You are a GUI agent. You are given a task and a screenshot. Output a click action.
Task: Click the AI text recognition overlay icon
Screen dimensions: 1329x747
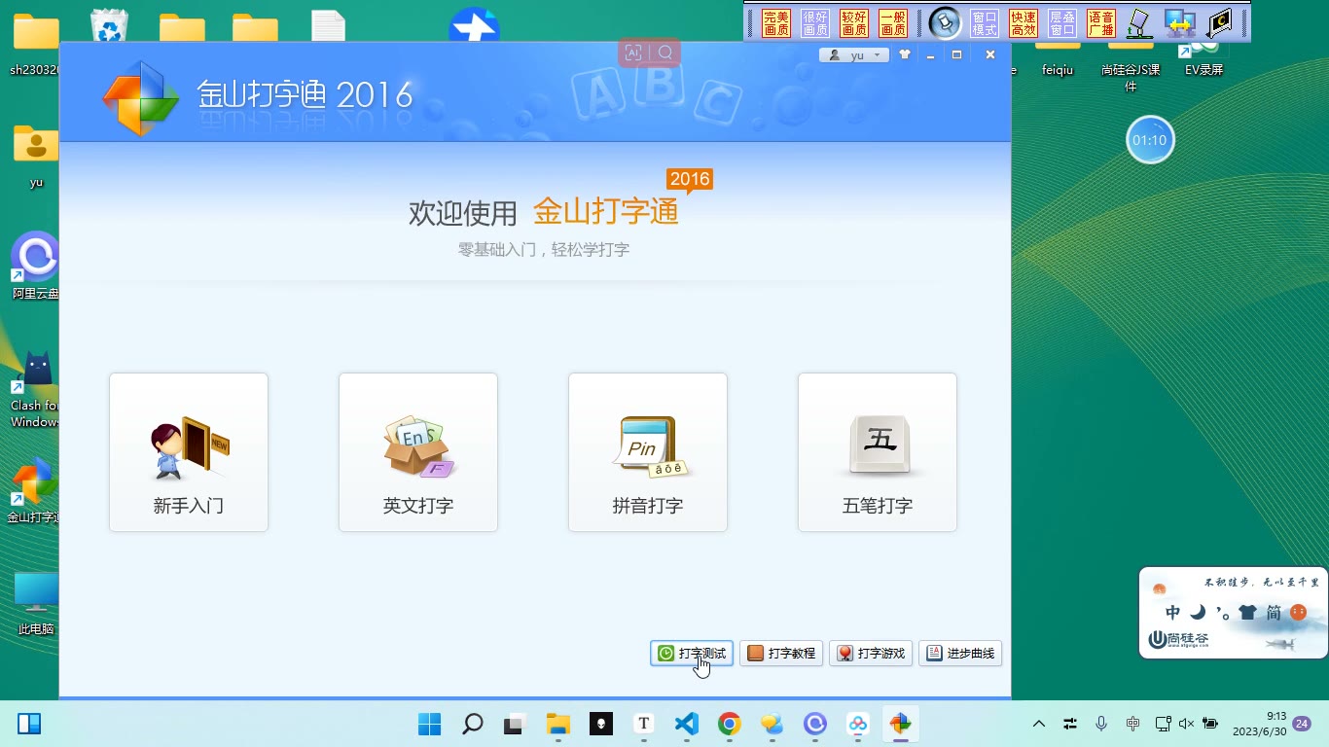coord(633,53)
